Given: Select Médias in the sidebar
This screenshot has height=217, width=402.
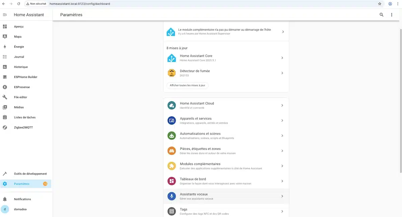Looking at the screenshot, I should (x=26, y=107).
